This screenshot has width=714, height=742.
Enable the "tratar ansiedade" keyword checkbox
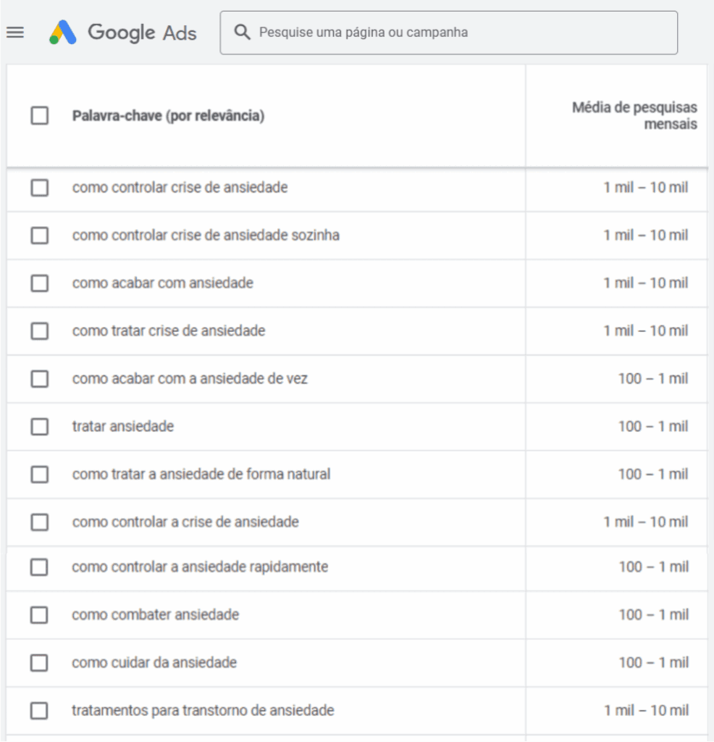[40, 427]
